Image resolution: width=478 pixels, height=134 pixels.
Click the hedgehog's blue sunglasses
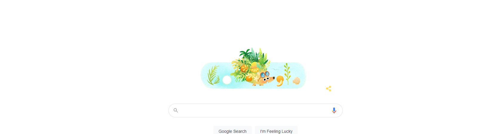pos(265,74)
